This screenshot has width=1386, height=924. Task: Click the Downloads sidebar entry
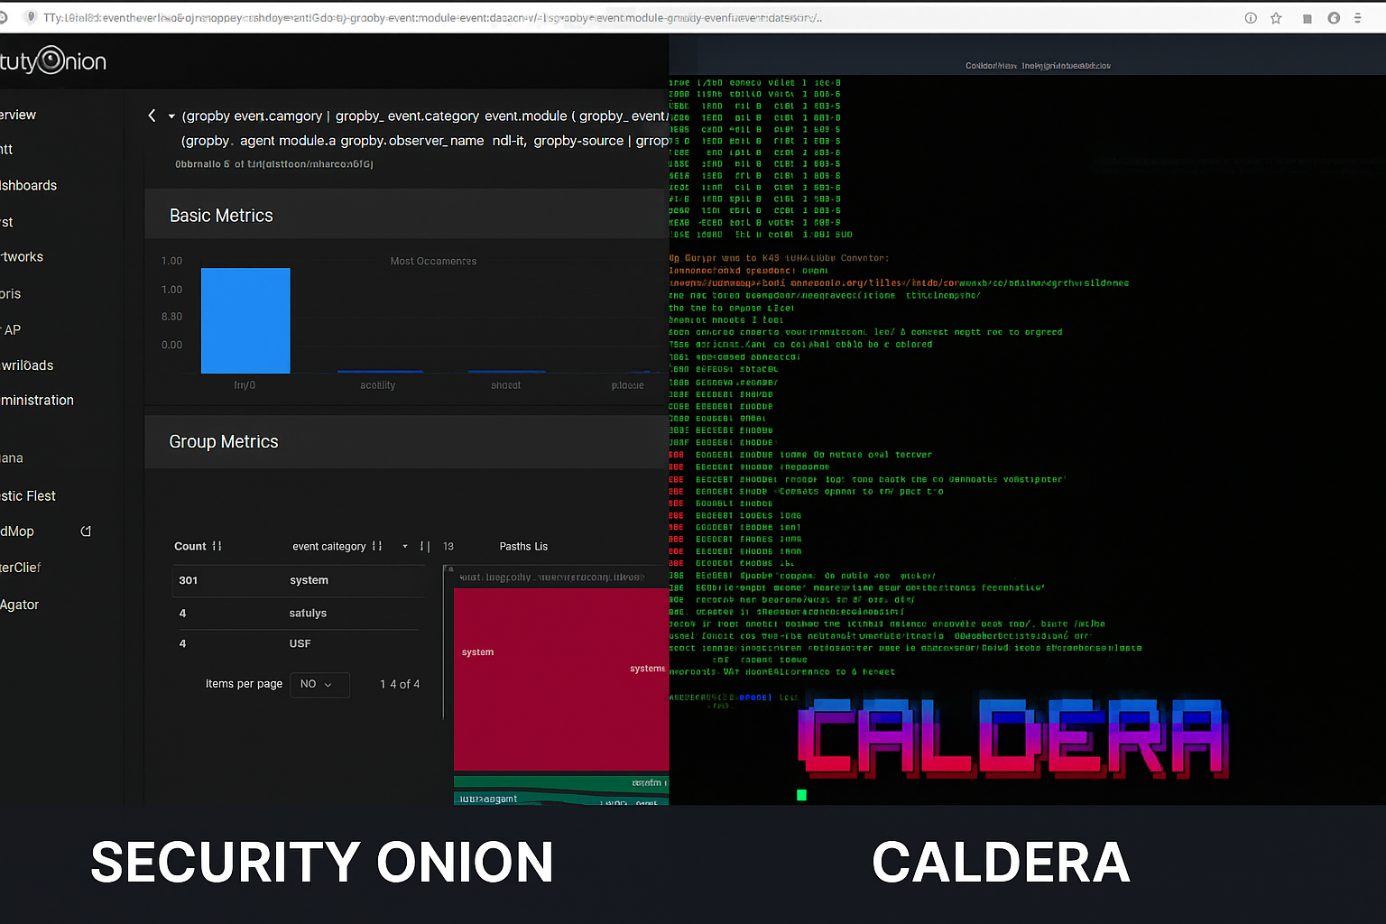[x=27, y=365]
